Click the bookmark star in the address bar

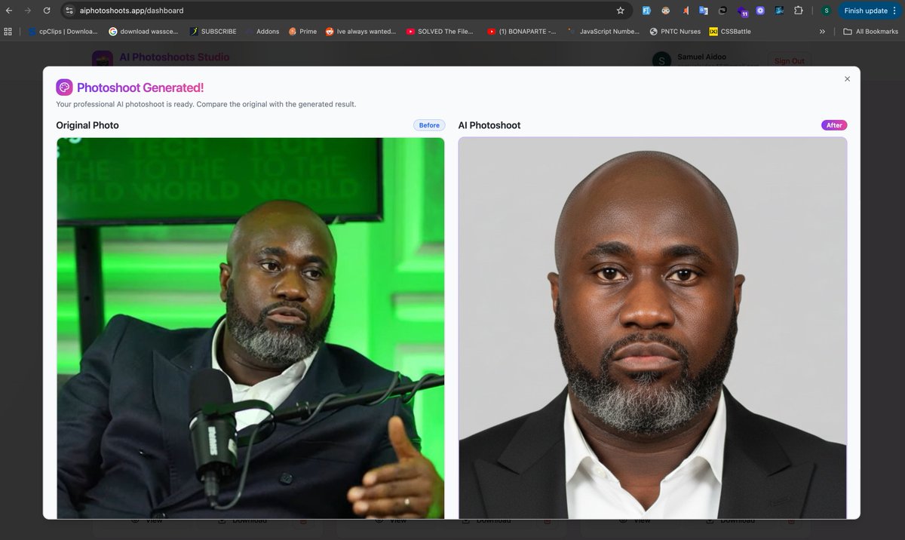[x=620, y=11]
